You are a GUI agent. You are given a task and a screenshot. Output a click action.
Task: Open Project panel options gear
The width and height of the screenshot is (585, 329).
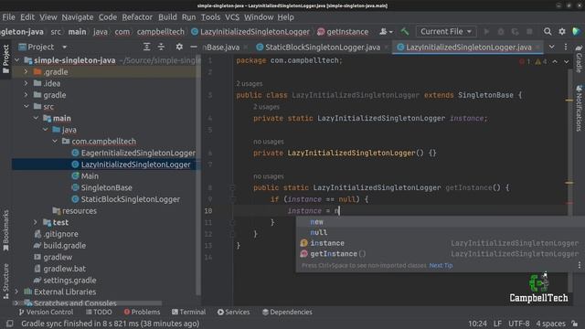click(x=179, y=47)
